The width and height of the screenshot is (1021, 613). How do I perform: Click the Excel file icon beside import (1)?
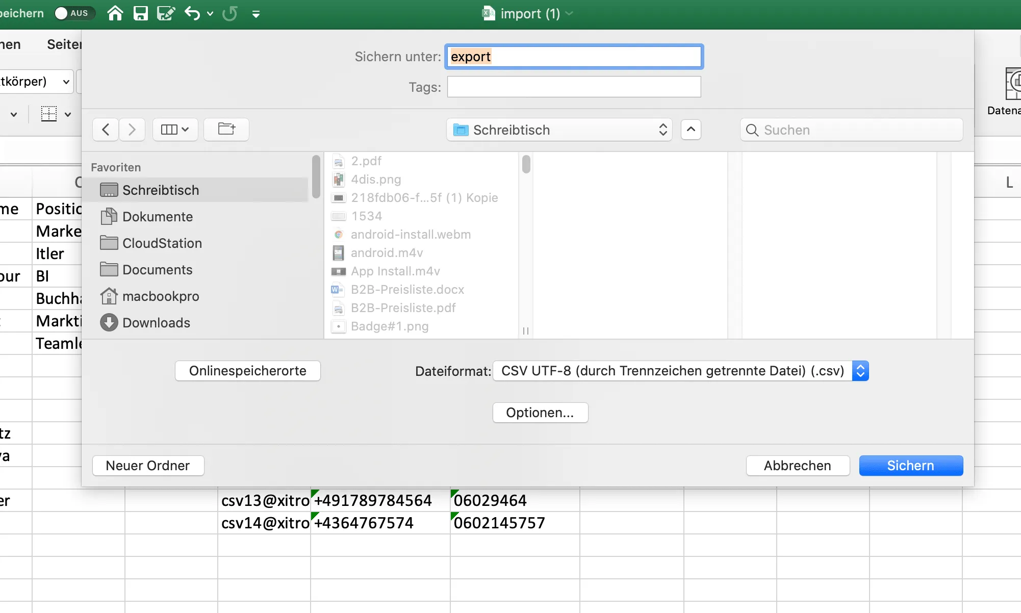488,13
